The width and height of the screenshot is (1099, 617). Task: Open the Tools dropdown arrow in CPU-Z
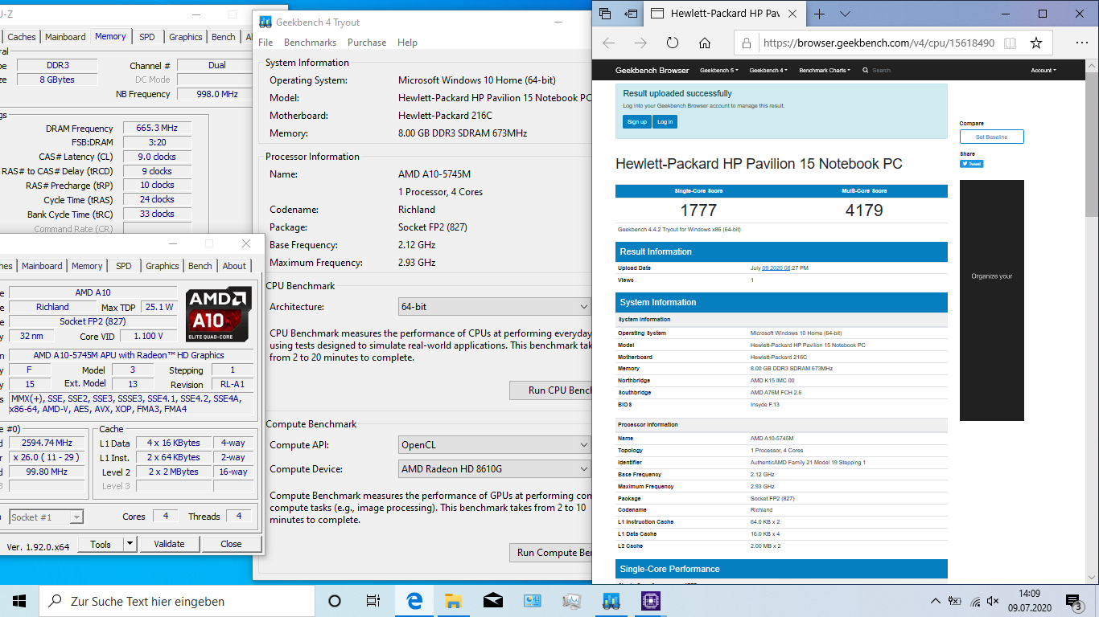click(x=130, y=544)
